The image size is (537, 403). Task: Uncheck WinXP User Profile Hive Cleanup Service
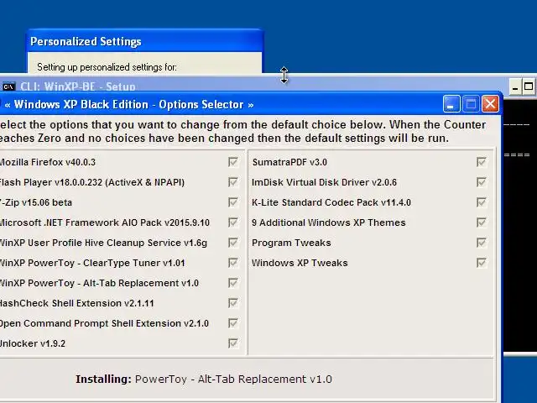click(233, 243)
